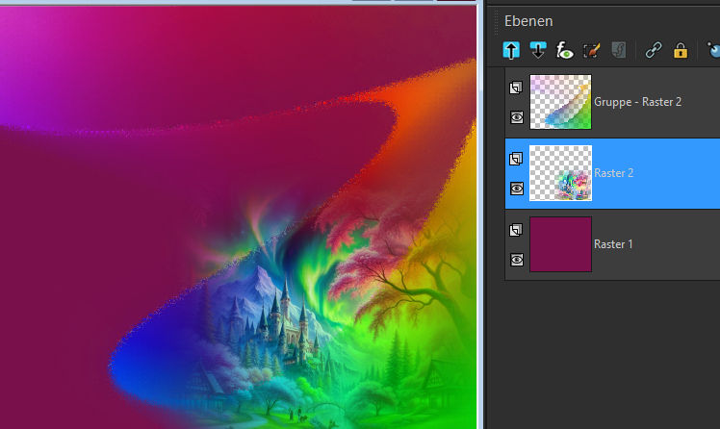This screenshot has width=720, height=429.
Task: Select layer name 'Gruppe - Raster 2'
Action: point(637,102)
